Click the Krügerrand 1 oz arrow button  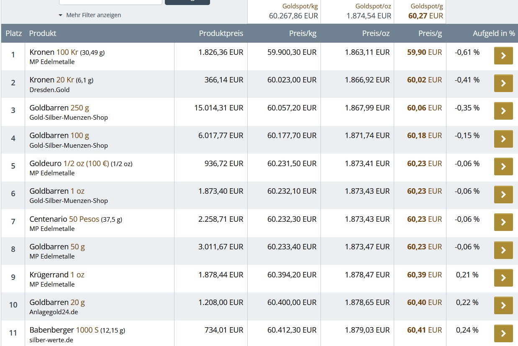coord(503,278)
